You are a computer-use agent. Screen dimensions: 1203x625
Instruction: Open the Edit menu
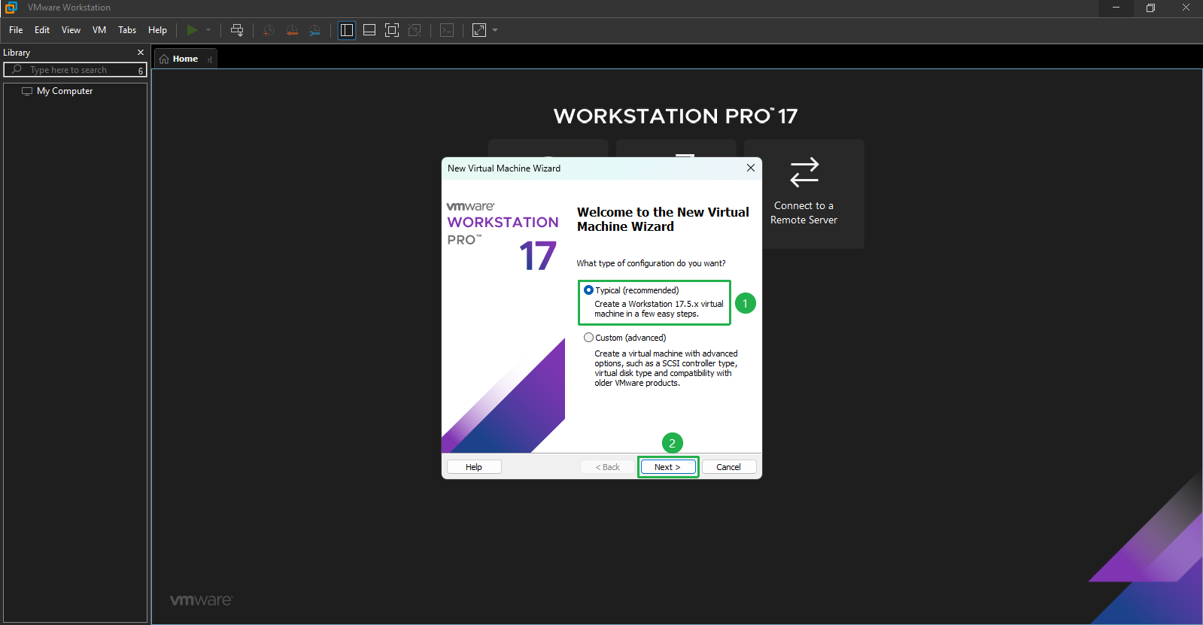point(42,30)
